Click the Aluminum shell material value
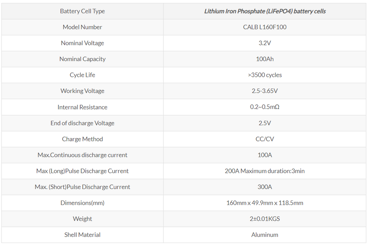The width and height of the screenshot is (368, 245). pos(265,235)
